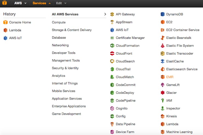Select the Security & Identity category

pyautogui.click(x=65, y=68)
